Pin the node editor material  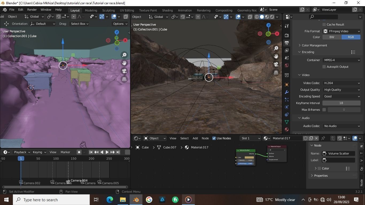[323, 138]
